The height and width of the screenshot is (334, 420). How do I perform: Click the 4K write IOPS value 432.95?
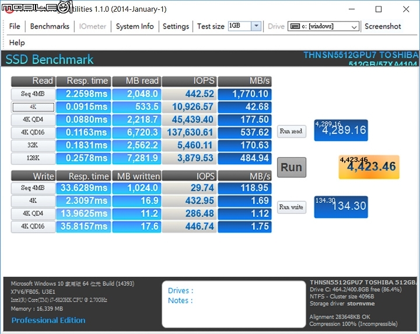189,201
